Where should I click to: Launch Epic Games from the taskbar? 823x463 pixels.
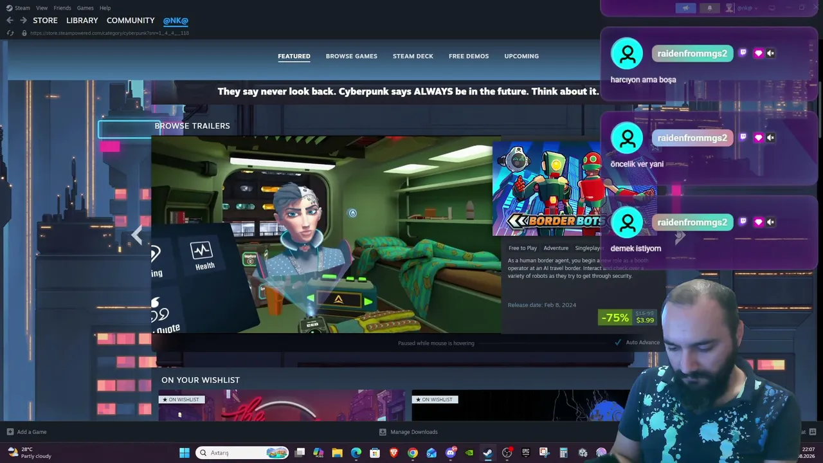526,453
